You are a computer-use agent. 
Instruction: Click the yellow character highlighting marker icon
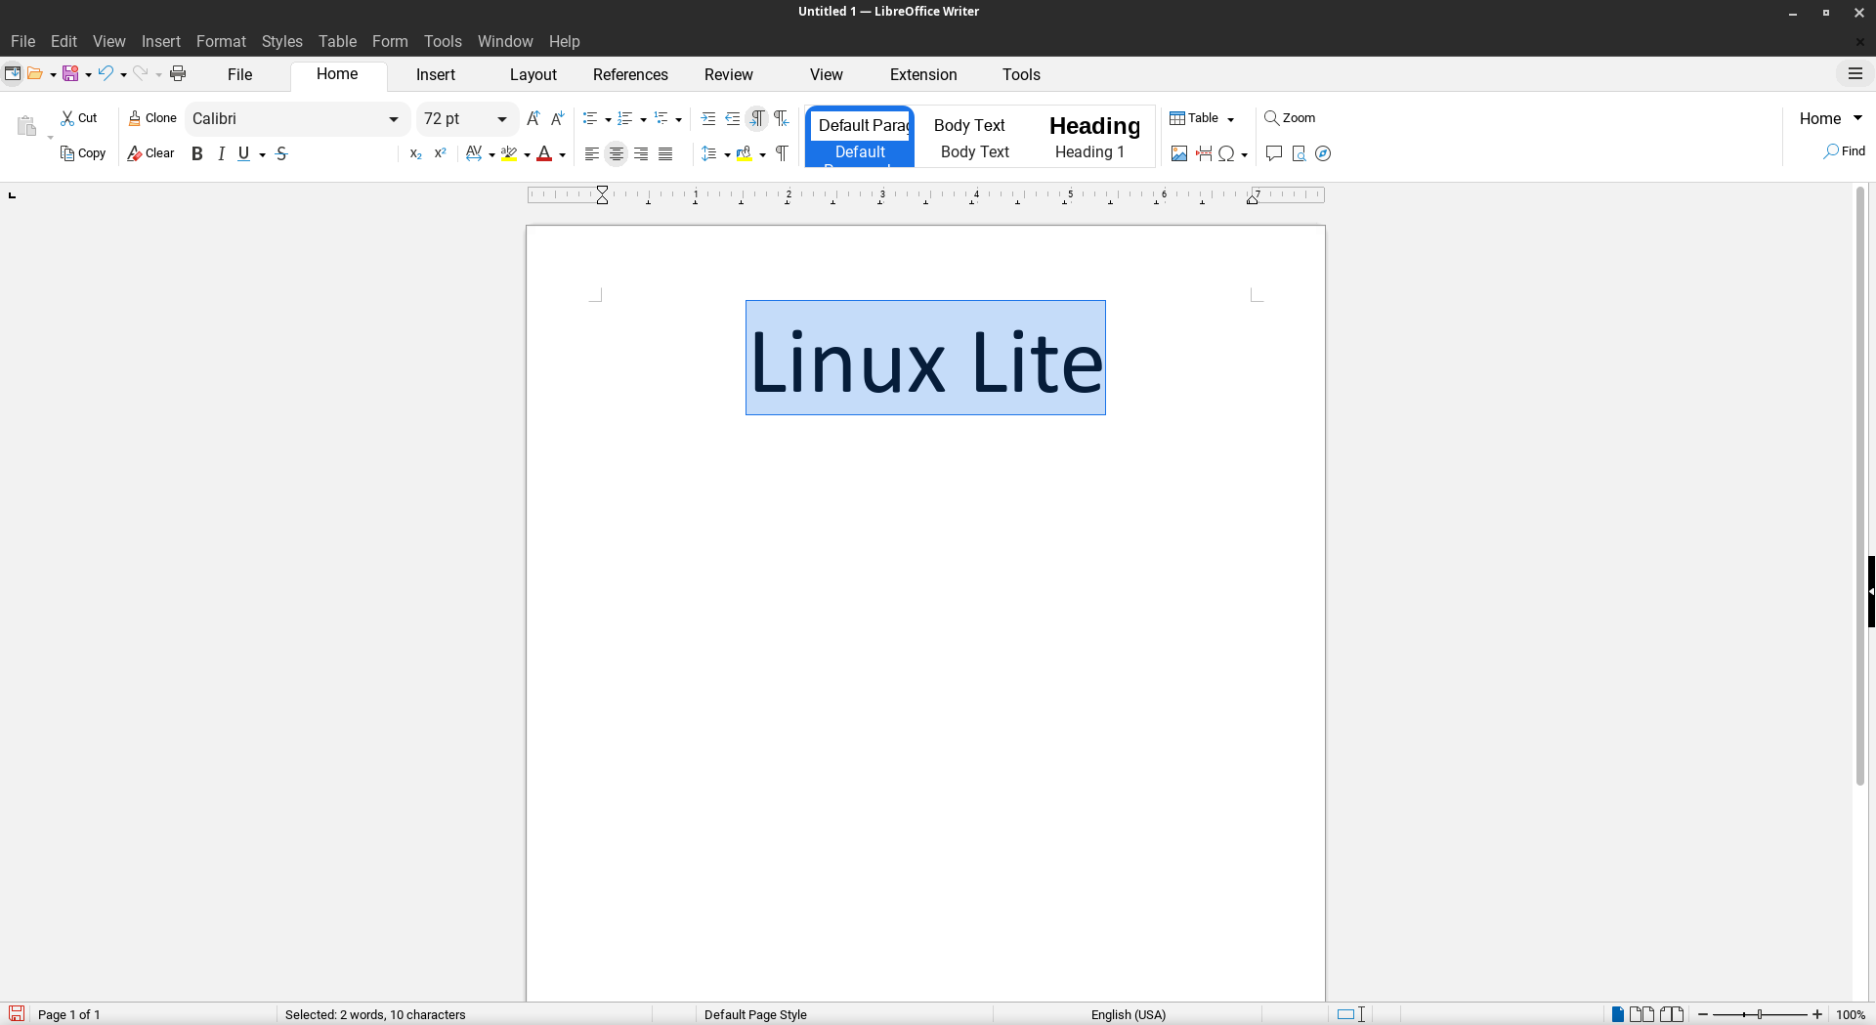509,153
